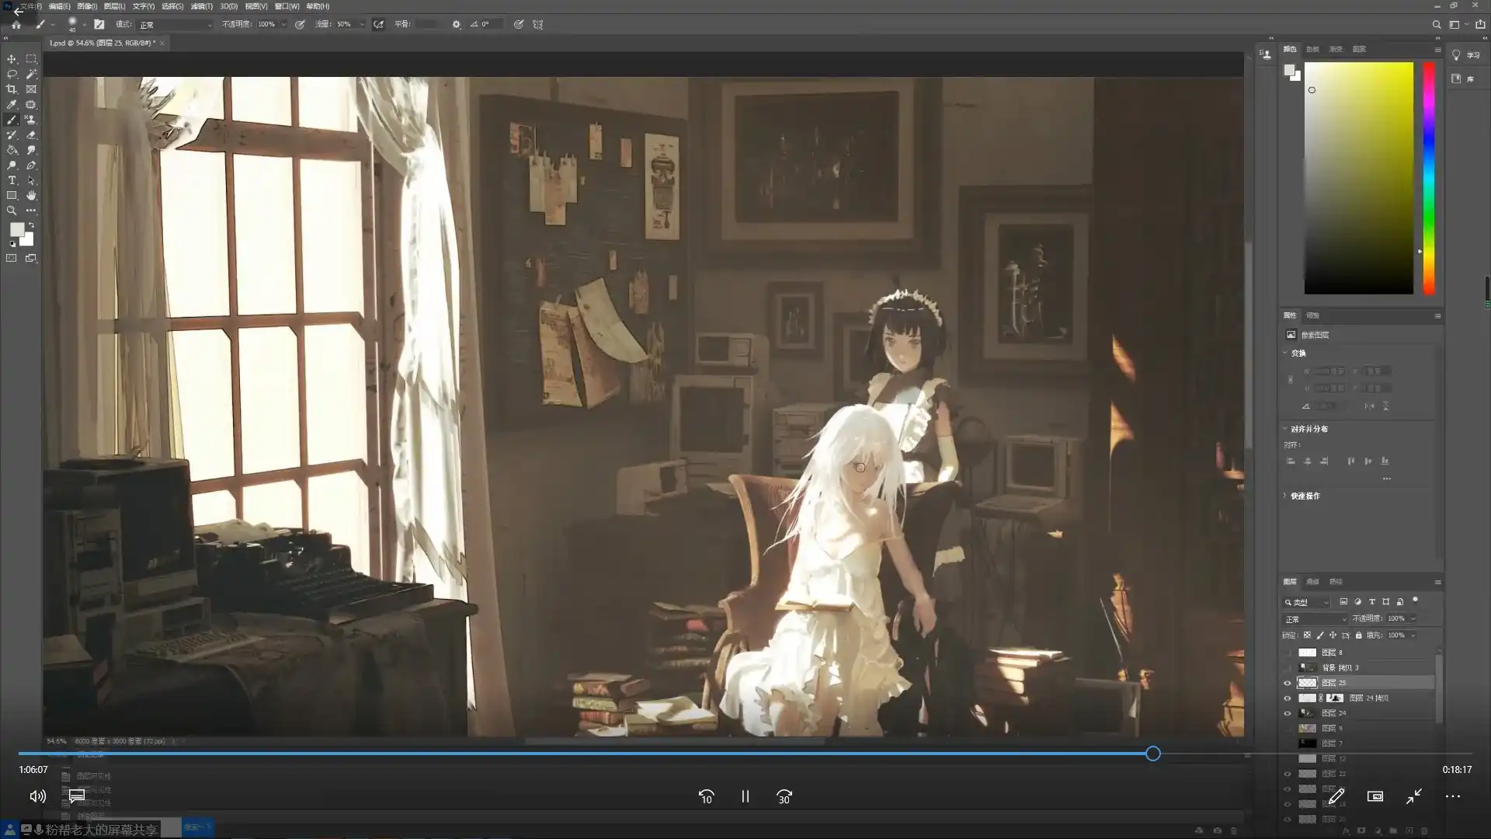Select the Clone Stamp tool
1491x839 pixels.
pyautogui.click(x=31, y=120)
